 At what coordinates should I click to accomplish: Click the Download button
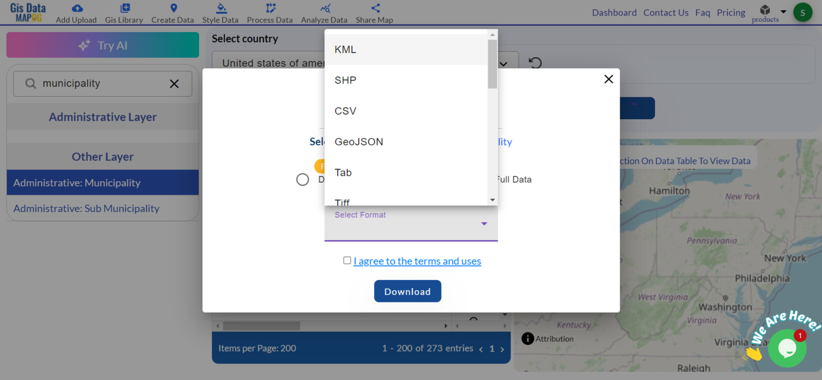[x=407, y=291]
